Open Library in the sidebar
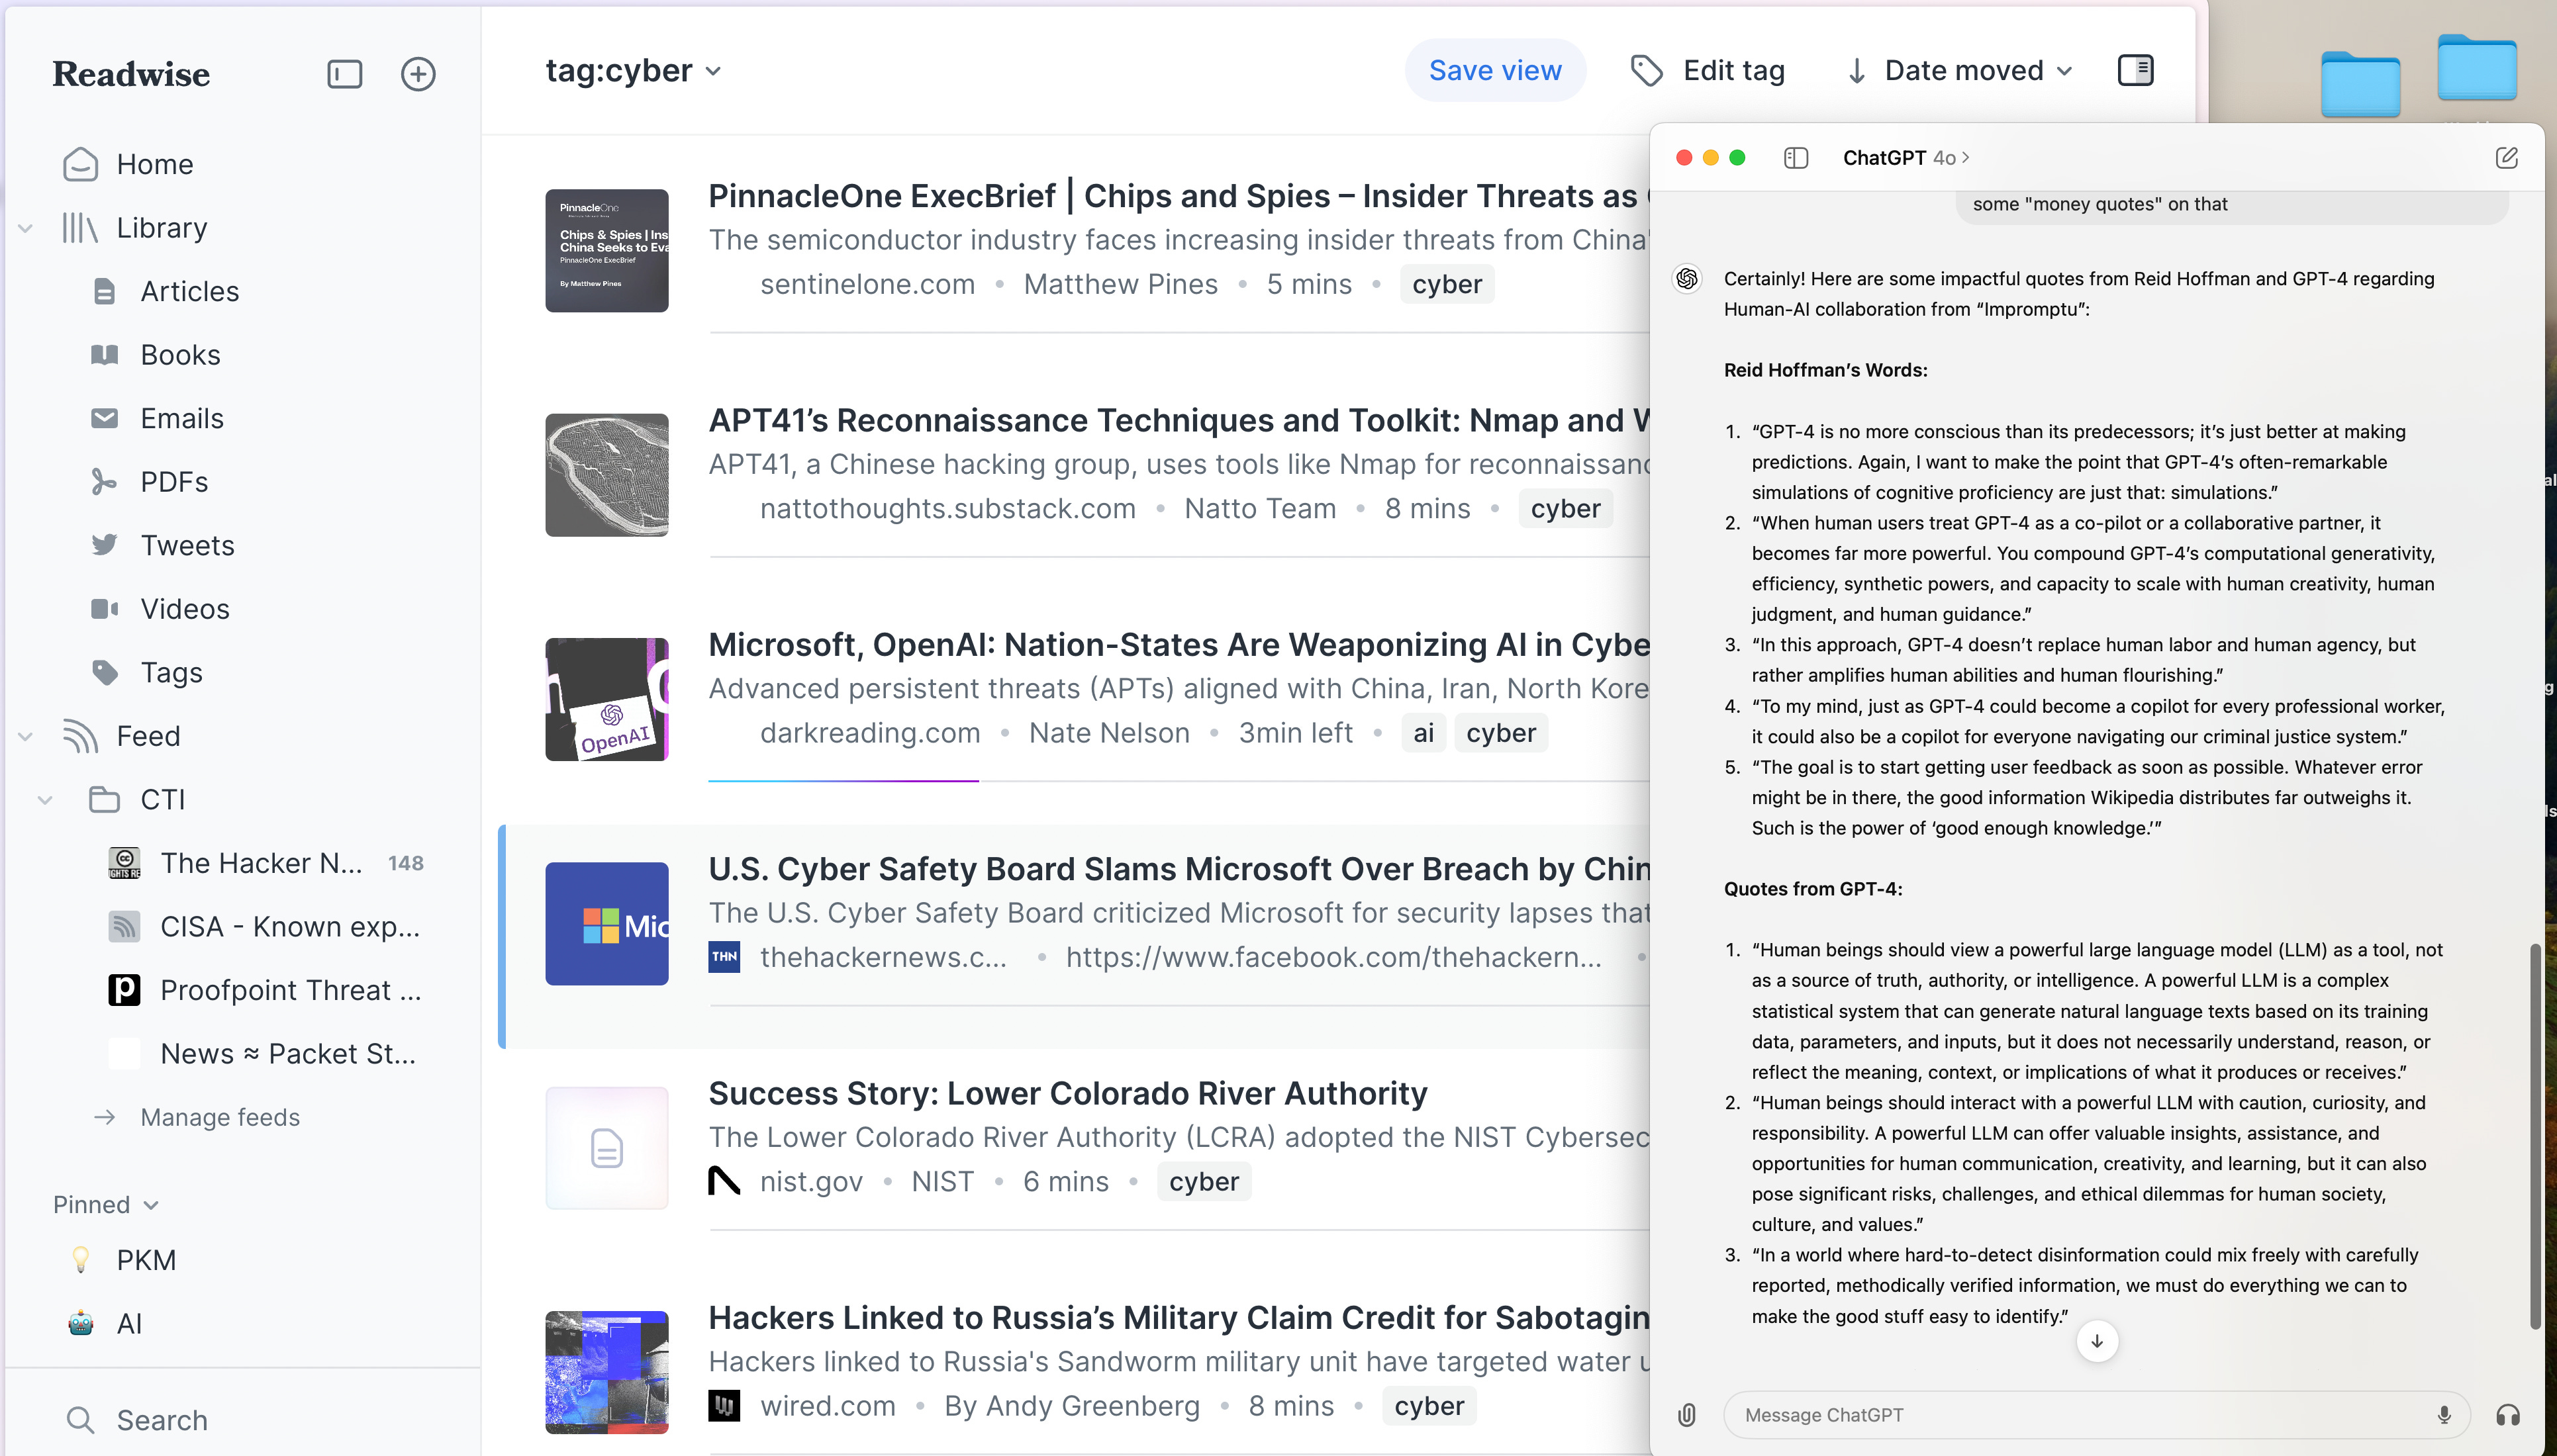 pyautogui.click(x=161, y=228)
